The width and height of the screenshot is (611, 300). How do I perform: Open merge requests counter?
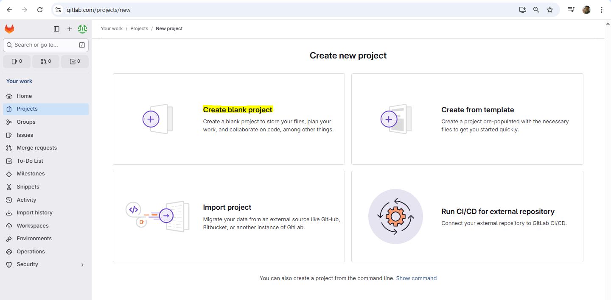pos(46,61)
